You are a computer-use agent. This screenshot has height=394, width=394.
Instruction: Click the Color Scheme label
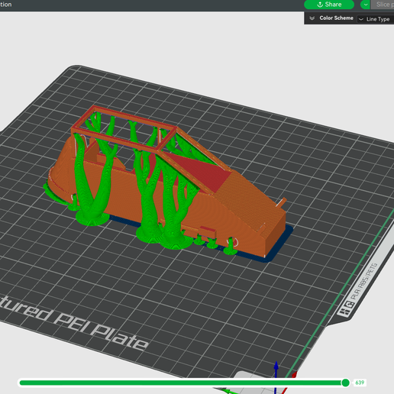point(336,18)
